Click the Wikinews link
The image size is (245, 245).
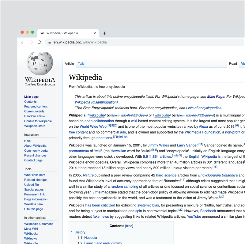click(31, 239)
